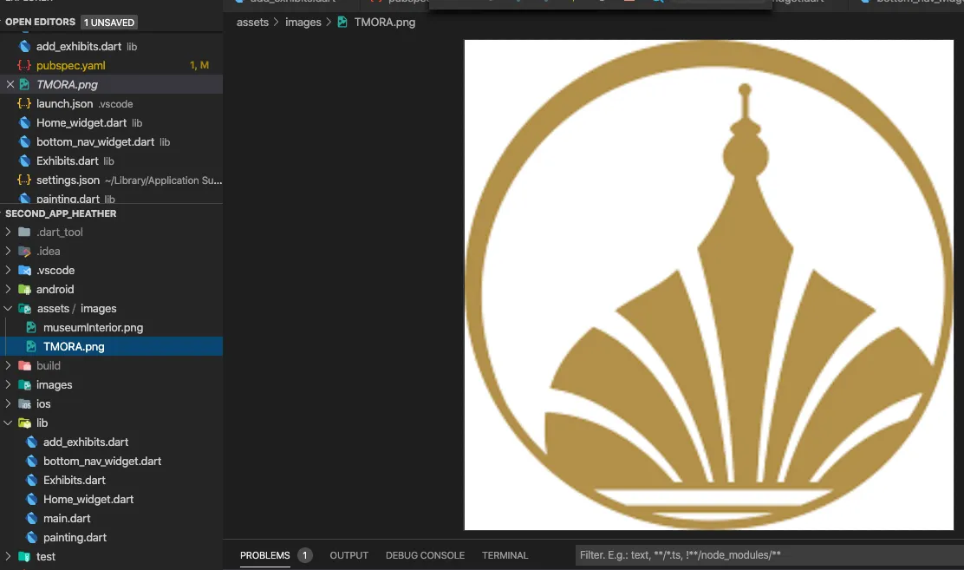
Task: Click image icon beside TMORA.png in open editors
Action: click(x=24, y=84)
